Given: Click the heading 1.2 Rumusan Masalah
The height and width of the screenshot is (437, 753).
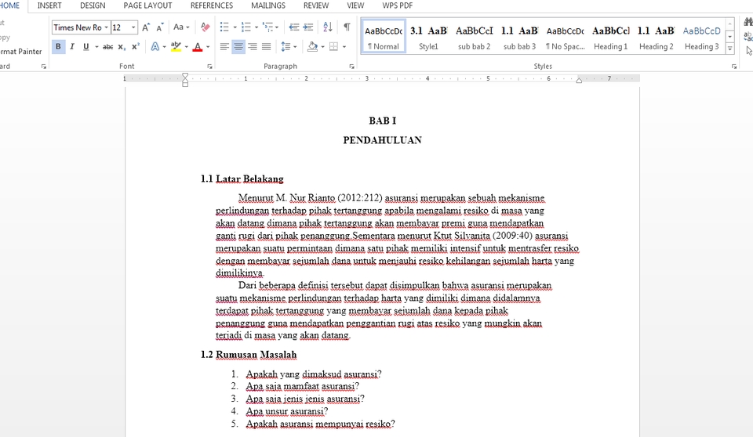Looking at the screenshot, I should point(249,355).
